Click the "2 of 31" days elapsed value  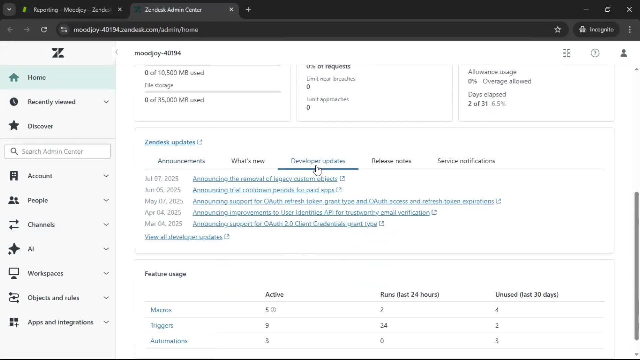click(x=478, y=104)
